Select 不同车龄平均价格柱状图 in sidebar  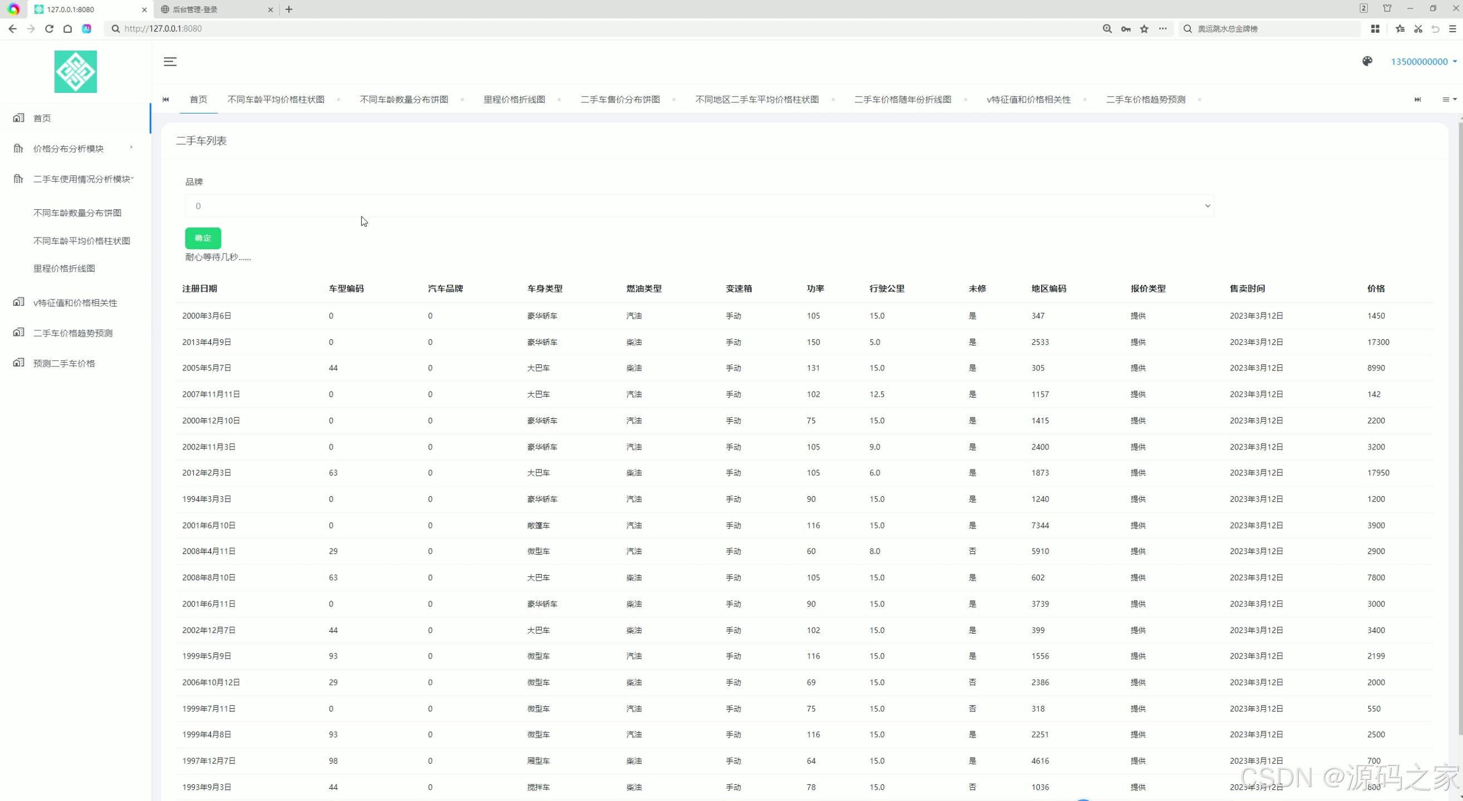(x=82, y=240)
